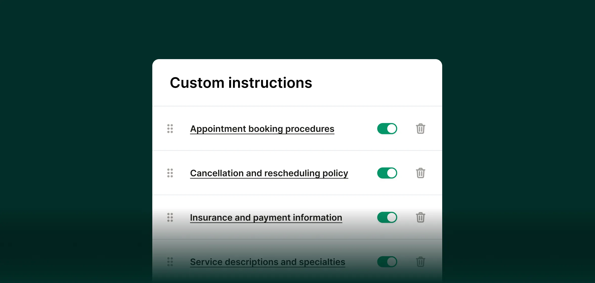The image size is (595, 283).
Task: Open Insurance and payment information
Action: point(266,217)
